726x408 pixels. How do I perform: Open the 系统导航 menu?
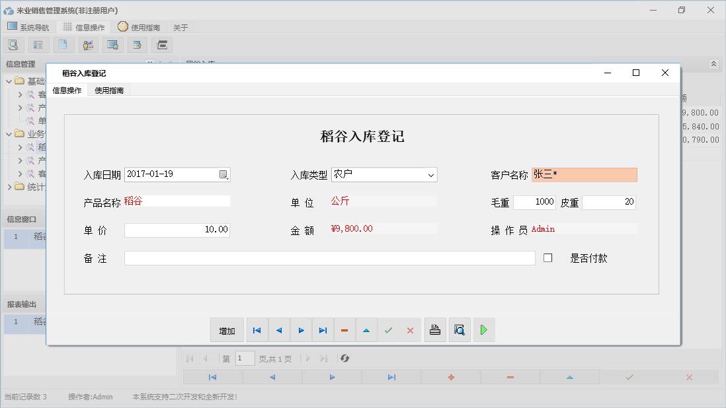coord(28,27)
